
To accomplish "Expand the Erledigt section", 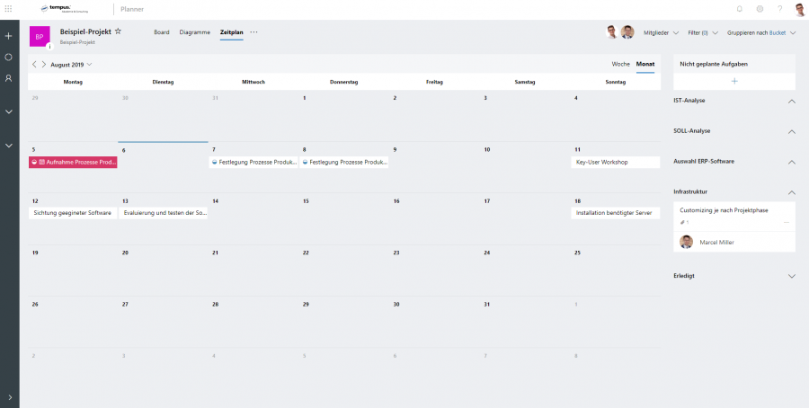I will pos(792,276).
